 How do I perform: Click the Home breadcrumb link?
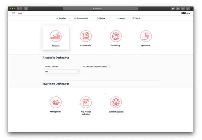[x=20, y=13]
